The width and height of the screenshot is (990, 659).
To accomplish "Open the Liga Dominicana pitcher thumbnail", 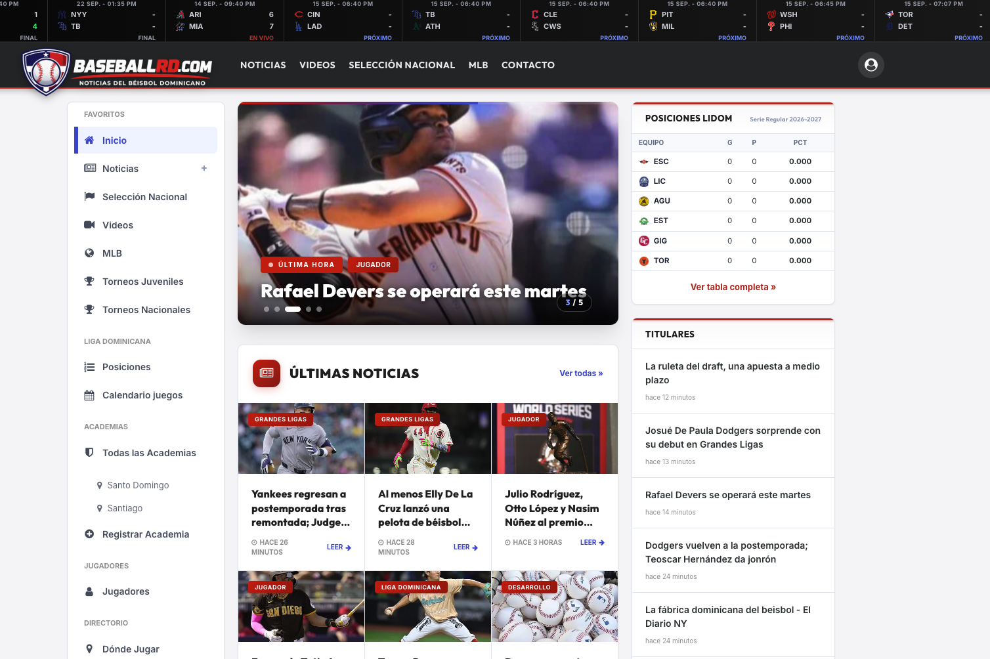I will 428,606.
